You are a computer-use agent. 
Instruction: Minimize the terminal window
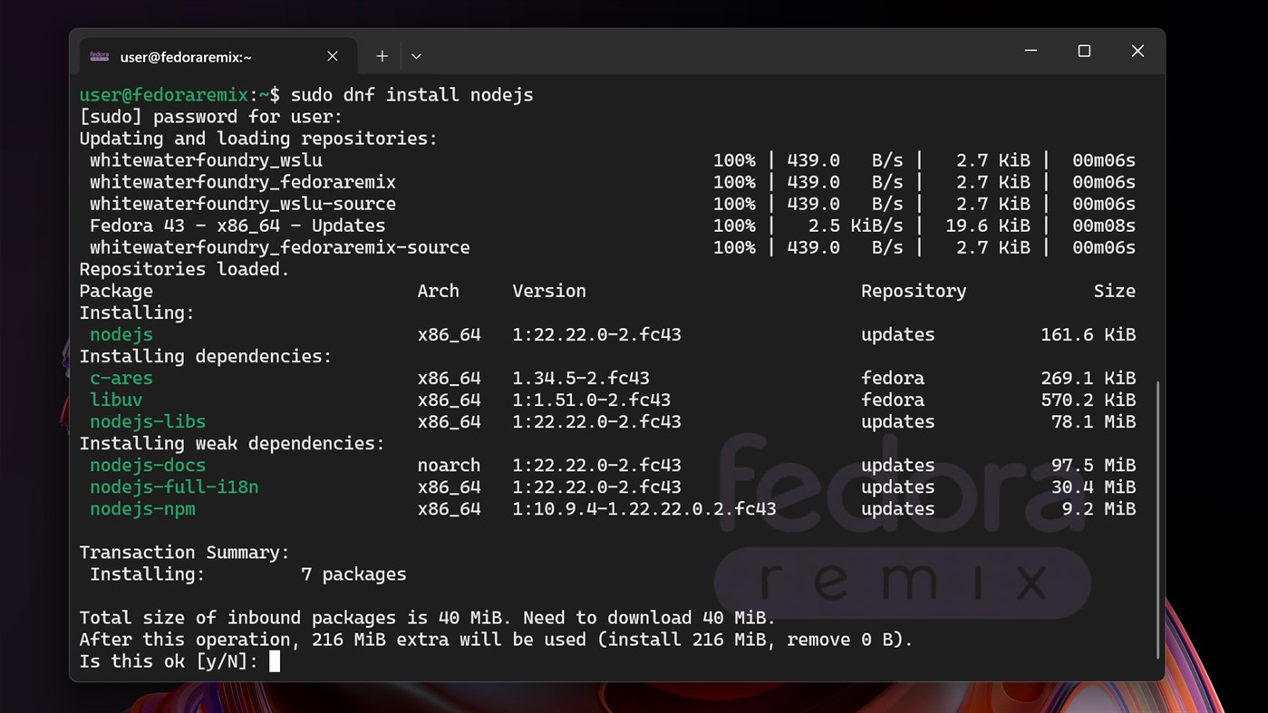click(x=1031, y=51)
